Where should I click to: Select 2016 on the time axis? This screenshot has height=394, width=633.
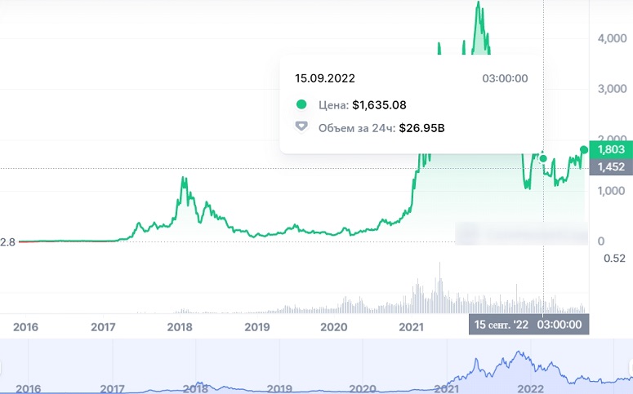[x=25, y=327]
